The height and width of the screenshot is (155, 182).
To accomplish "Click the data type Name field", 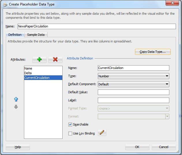I will click(96, 26).
